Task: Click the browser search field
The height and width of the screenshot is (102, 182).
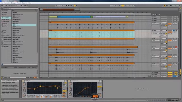Action: tap(20, 8)
